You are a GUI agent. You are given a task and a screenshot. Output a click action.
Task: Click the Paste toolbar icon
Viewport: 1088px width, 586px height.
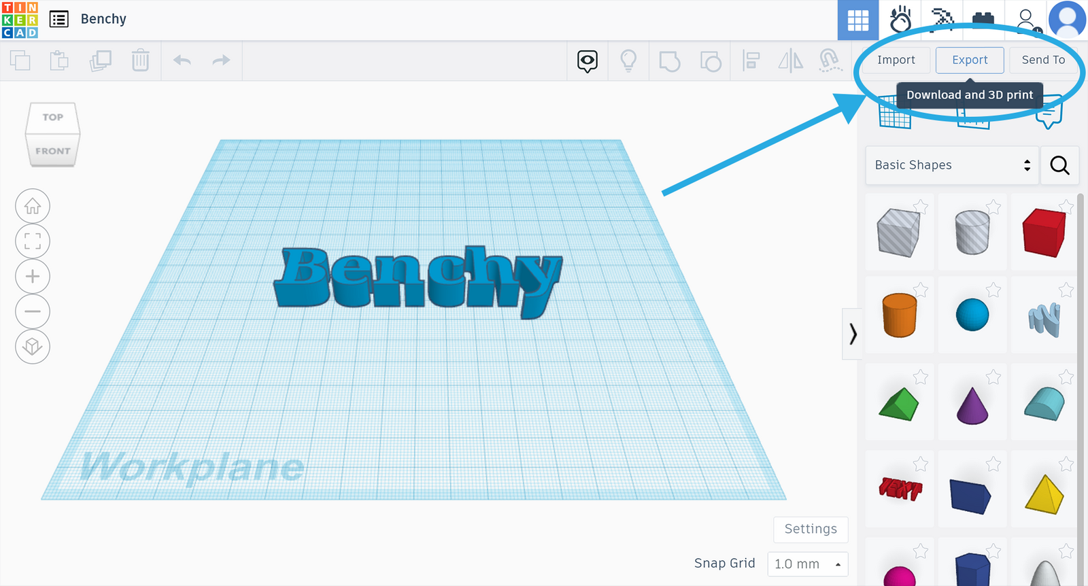(x=59, y=61)
